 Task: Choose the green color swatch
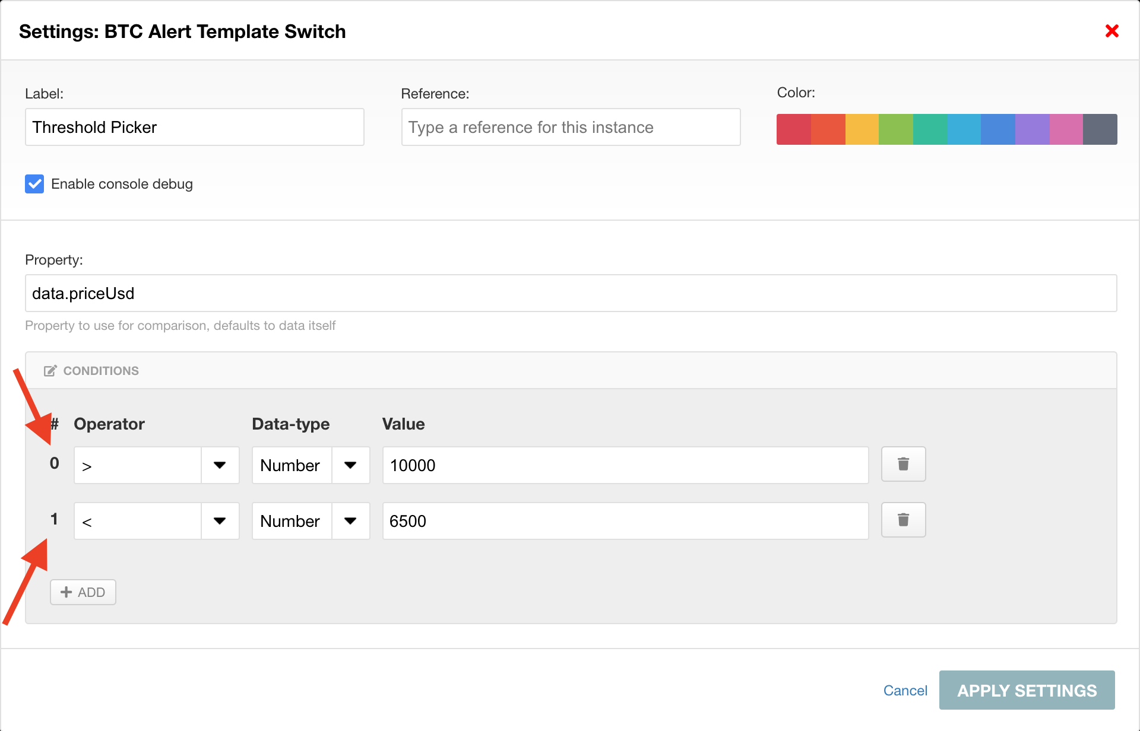click(895, 129)
